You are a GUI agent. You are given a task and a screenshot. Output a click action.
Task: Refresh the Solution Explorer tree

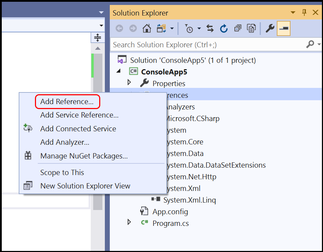pos(223,28)
